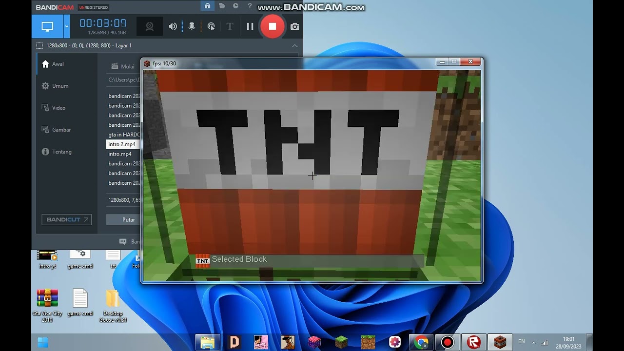Image resolution: width=624 pixels, height=351 pixels.
Task: Click the UNREGISTERED badge in Bandicam
Action: coord(94,7)
